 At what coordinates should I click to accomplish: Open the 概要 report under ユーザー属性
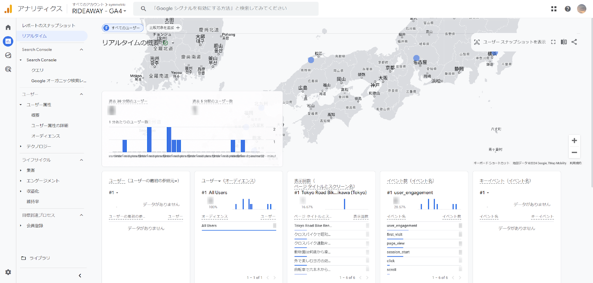coord(35,115)
